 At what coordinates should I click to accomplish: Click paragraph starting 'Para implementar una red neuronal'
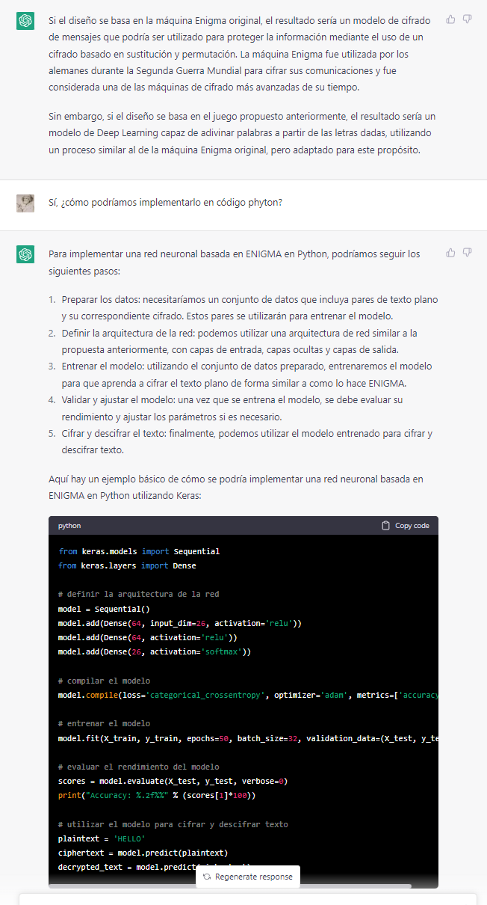point(235,262)
